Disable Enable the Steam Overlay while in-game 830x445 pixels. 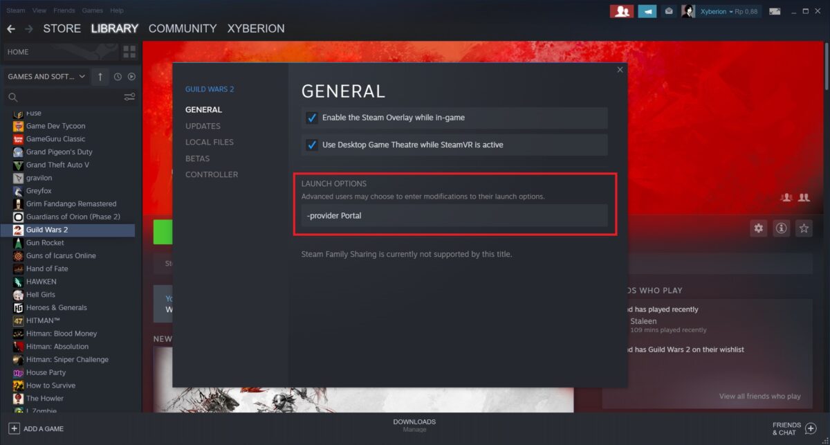(312, 118)
